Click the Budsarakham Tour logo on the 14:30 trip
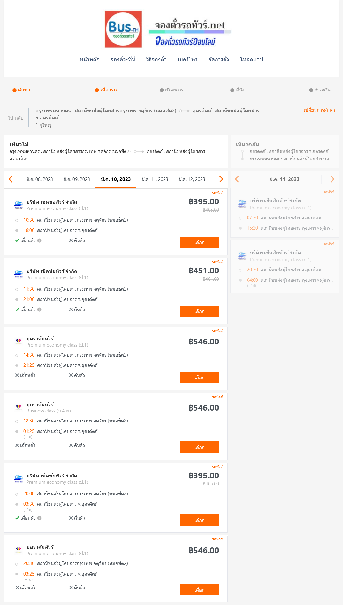 point(19,341)
